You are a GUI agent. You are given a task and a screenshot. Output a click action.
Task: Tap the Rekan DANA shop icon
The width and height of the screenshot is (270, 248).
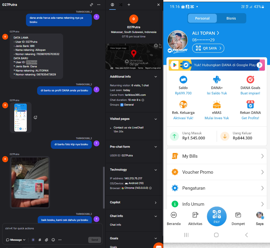click(250, 104)
